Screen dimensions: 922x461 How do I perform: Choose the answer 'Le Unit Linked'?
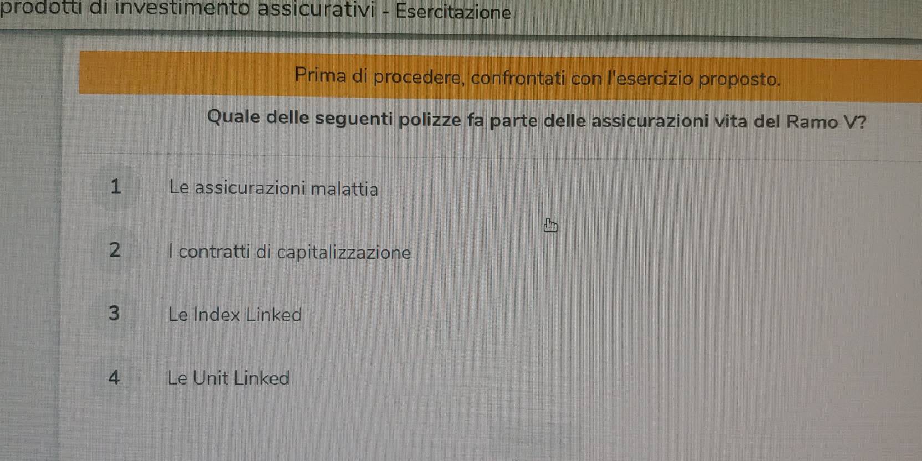tap(228, 378)
